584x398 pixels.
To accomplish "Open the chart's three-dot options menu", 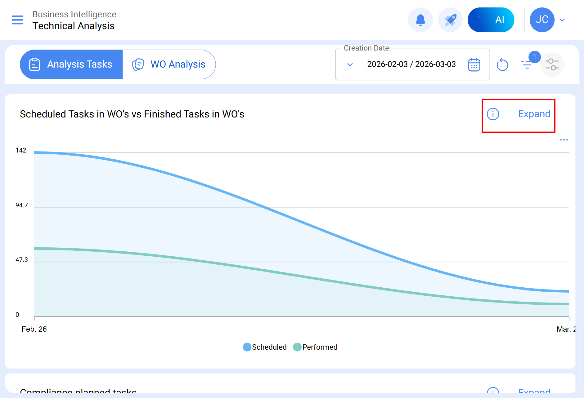I will tap(564, 140).
